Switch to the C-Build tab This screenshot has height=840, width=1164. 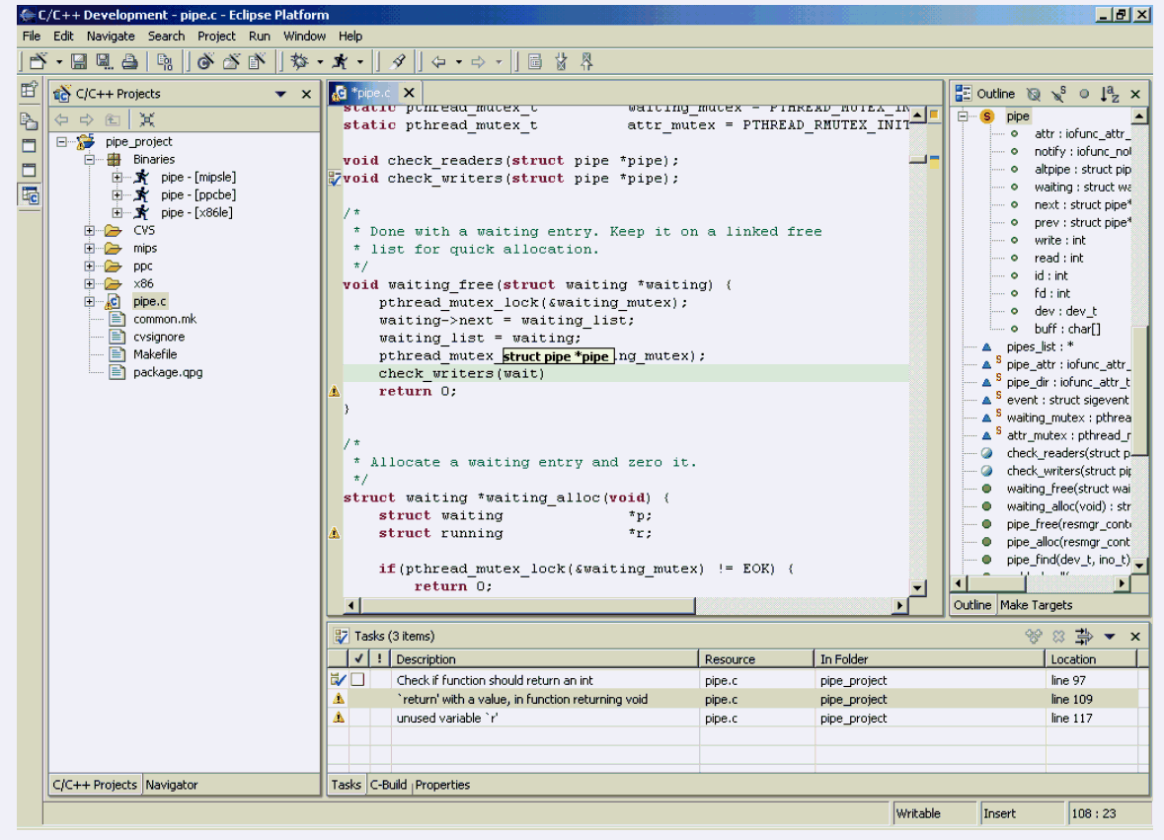click(x=389, y=785)
